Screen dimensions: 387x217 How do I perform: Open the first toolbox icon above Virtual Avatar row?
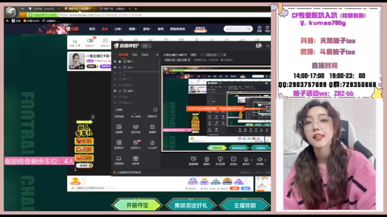(x=119, y=127)
